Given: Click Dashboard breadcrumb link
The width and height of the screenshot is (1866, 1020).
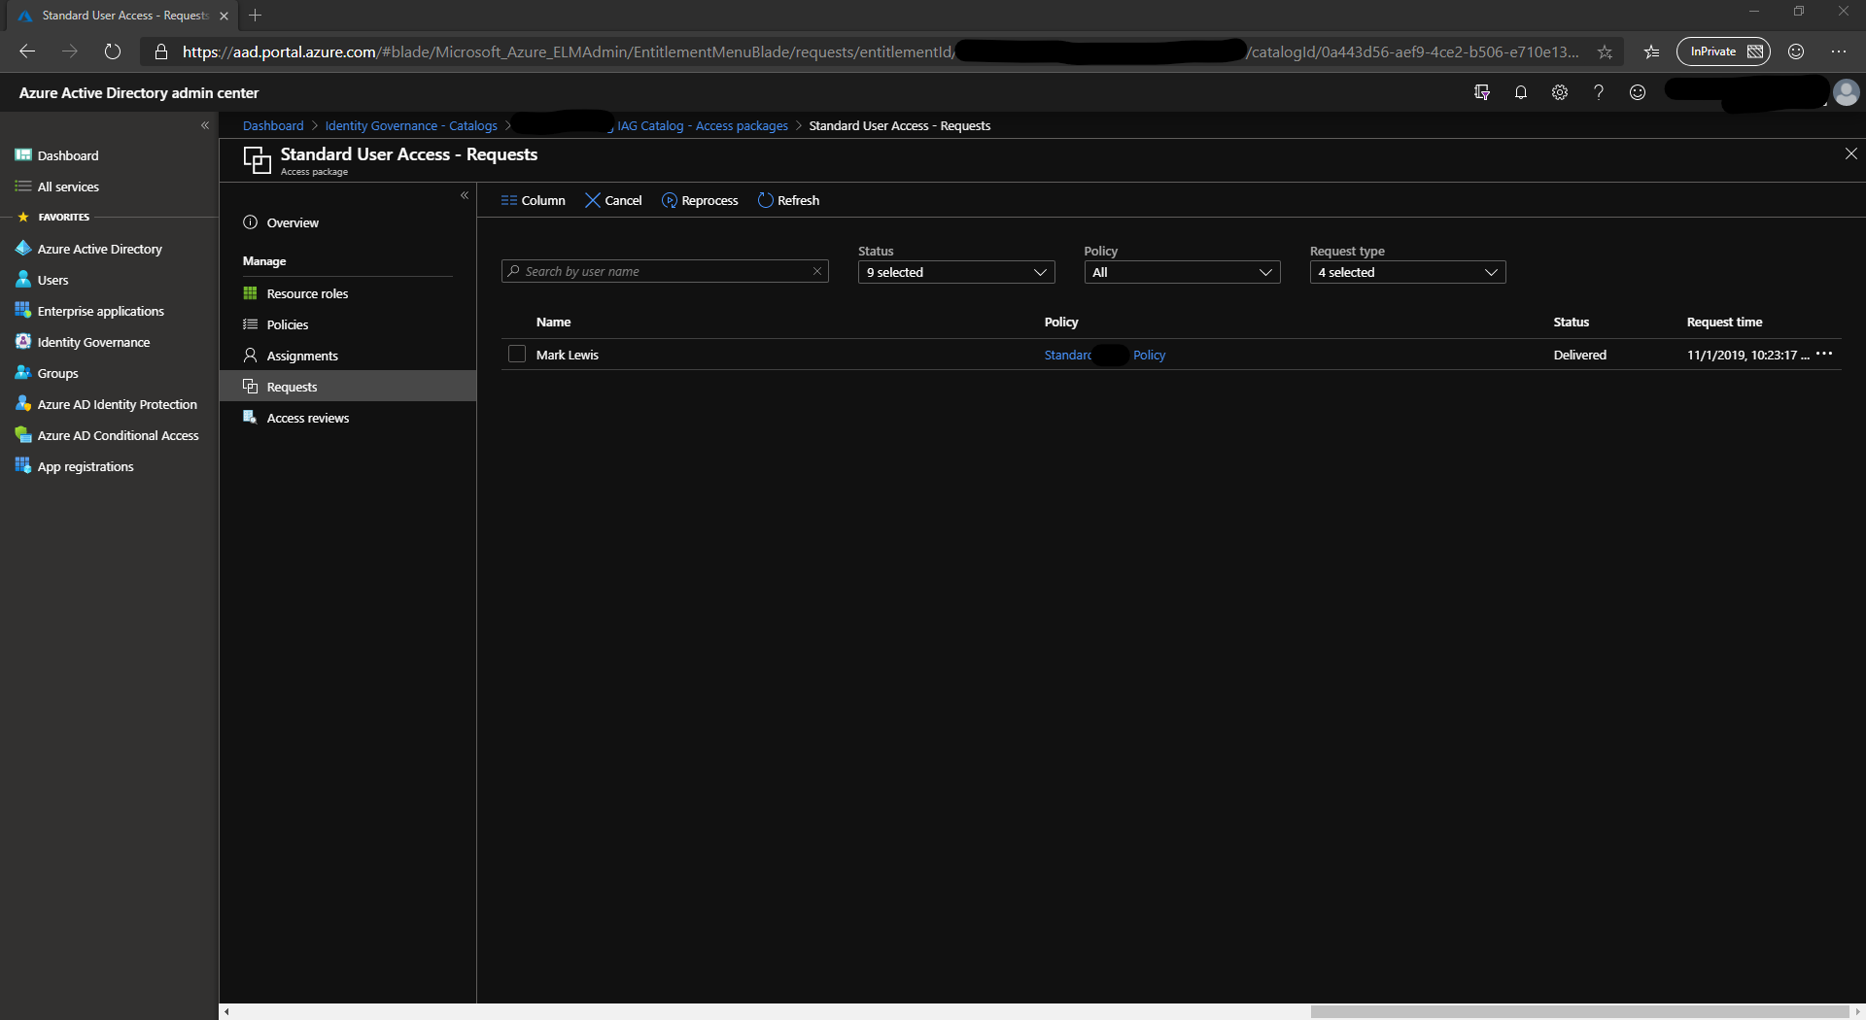Looking at the screenshot, I should [x=273, y=126].
